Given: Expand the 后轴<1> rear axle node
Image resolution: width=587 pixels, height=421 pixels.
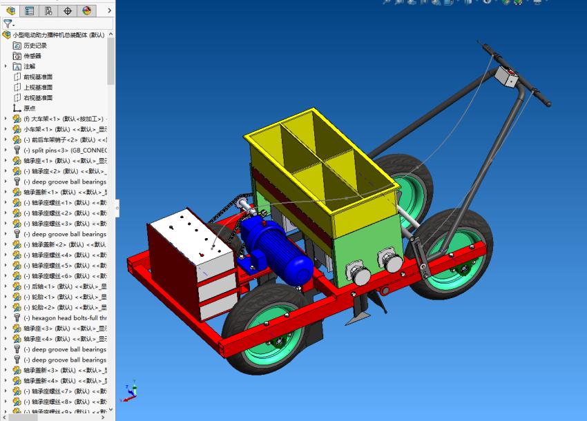Looking at the screenshot, I should pyautogui.click(x=6, y=286).
